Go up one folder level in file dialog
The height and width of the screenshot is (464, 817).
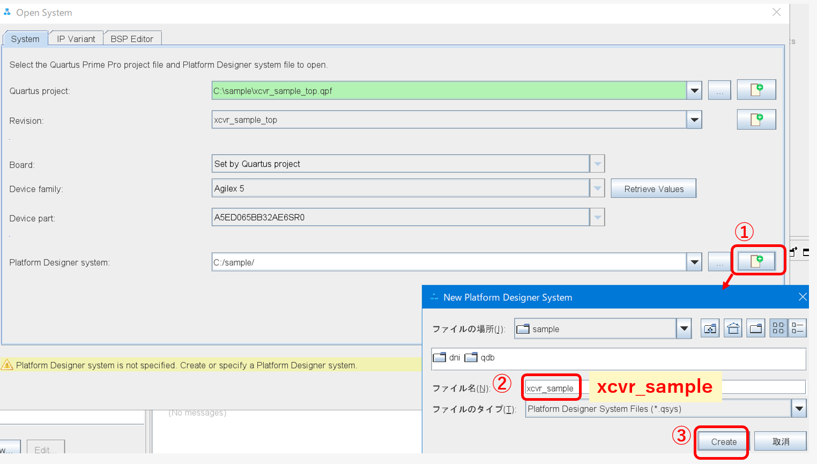(x=710, y=328)
